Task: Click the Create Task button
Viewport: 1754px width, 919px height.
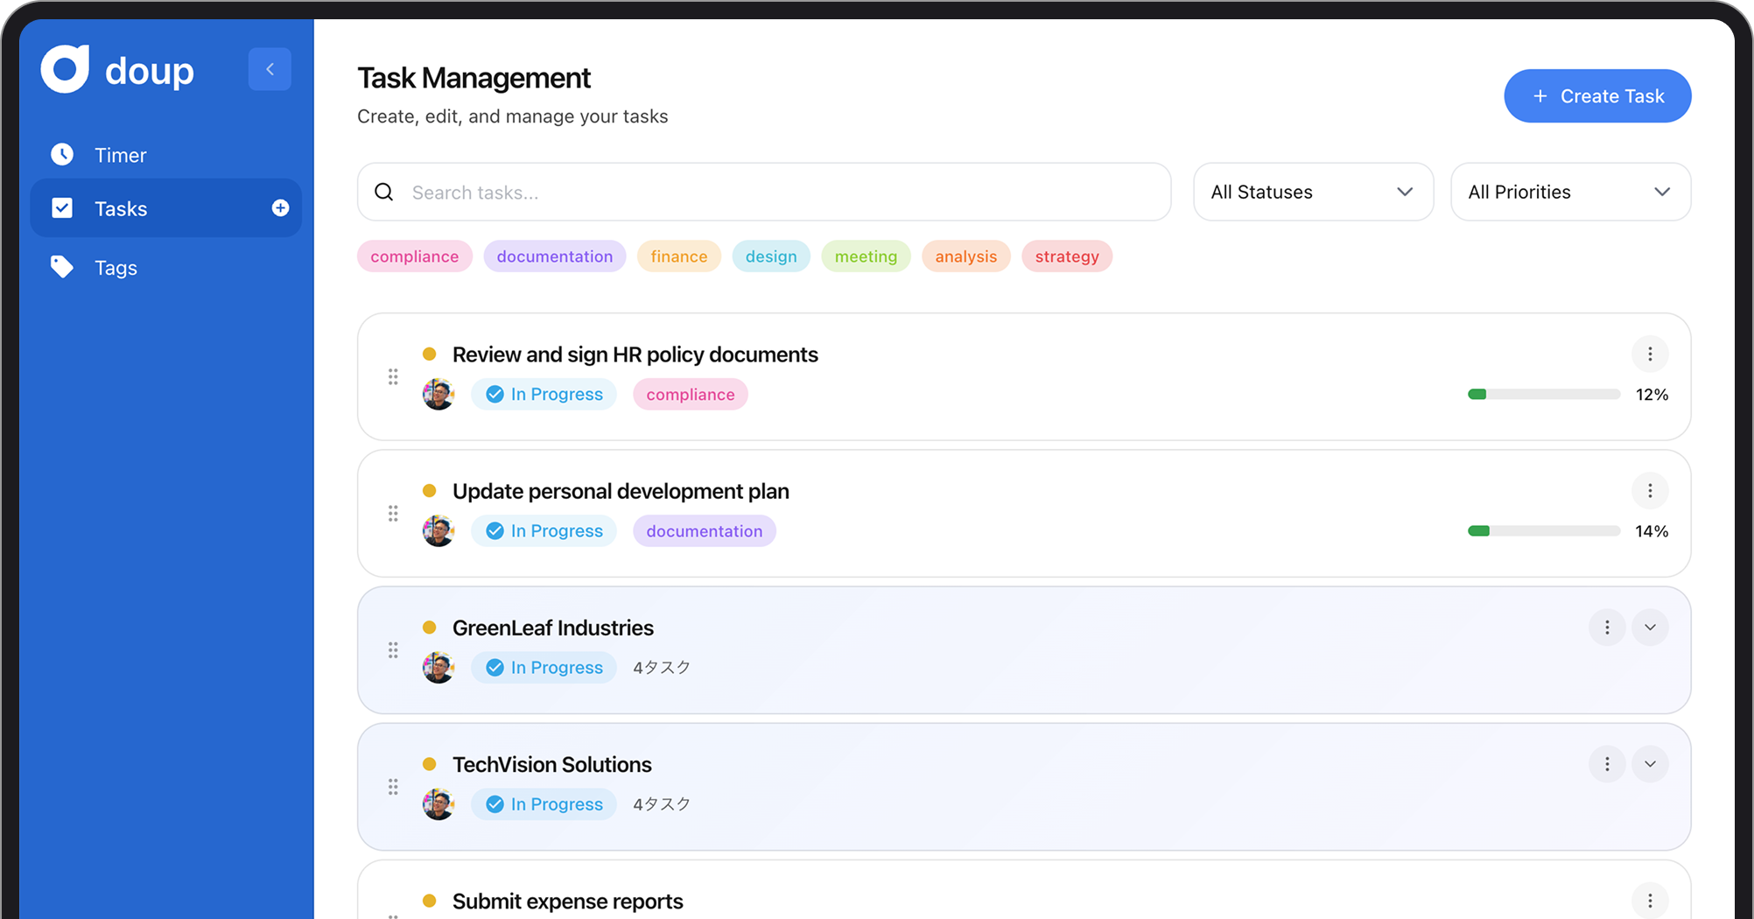Action: pos(1597,96)
